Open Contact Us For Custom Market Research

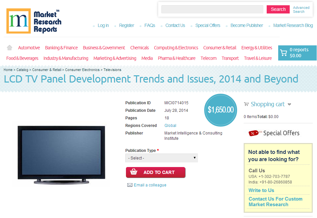[x=275, y=202]
